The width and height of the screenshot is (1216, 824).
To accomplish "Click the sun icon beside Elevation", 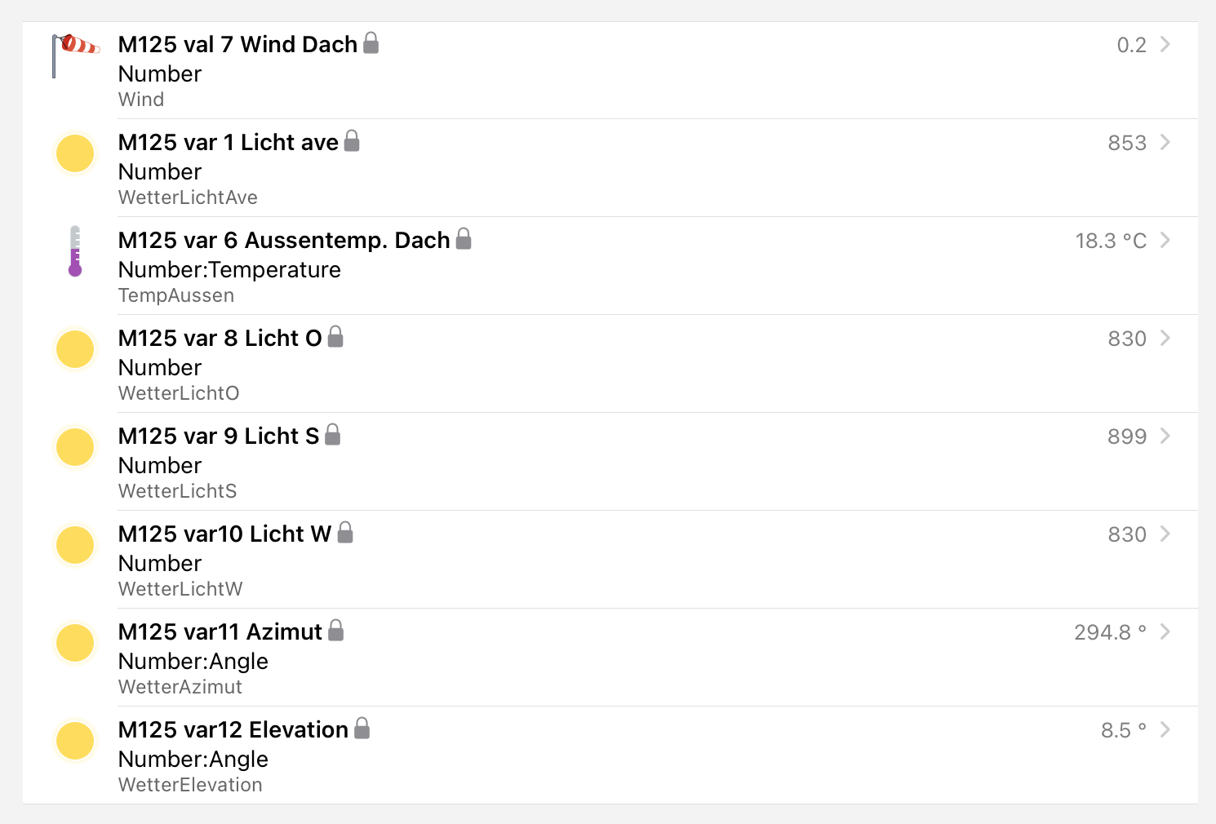I will coord(75,741).
